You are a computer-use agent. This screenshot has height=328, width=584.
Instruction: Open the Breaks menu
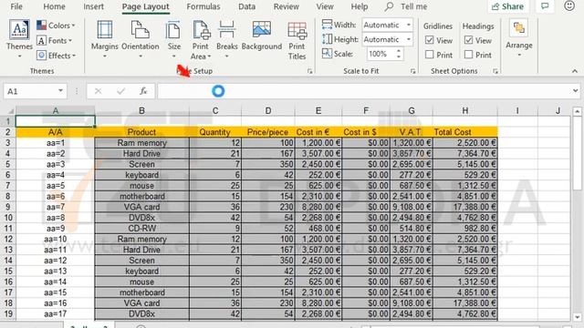click(x=227, y=39)
